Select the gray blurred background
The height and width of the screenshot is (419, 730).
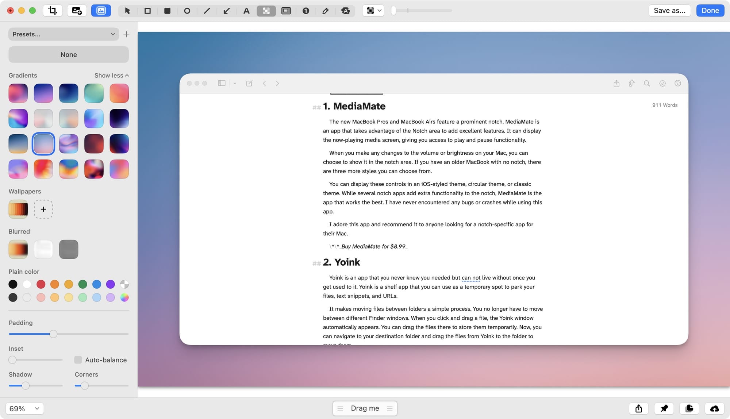[x=69, y=249]
